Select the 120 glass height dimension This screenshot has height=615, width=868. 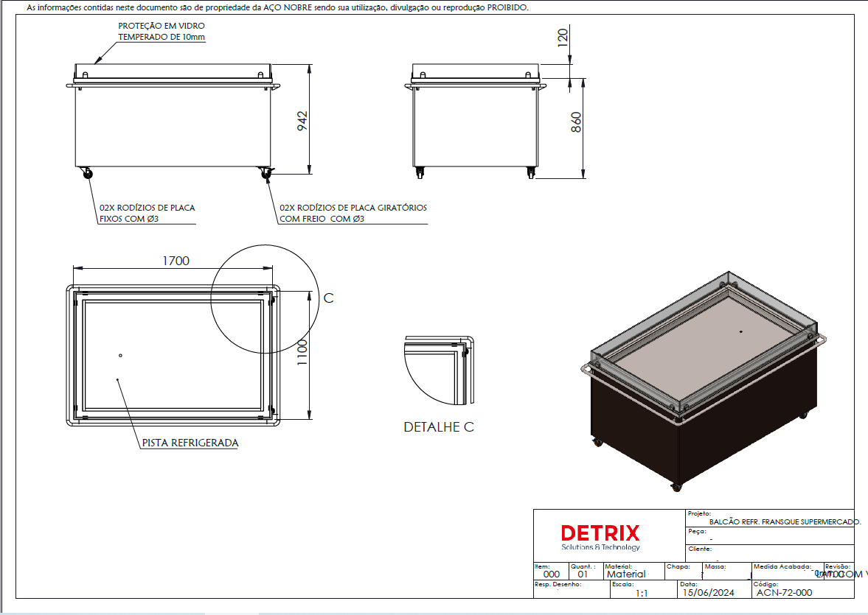click(x=563, y=38)
